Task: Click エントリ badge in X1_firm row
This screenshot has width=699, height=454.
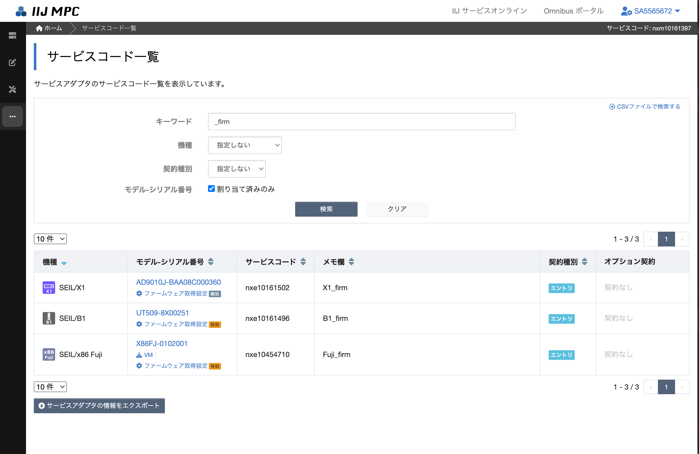Action: [x=561, y=288]
